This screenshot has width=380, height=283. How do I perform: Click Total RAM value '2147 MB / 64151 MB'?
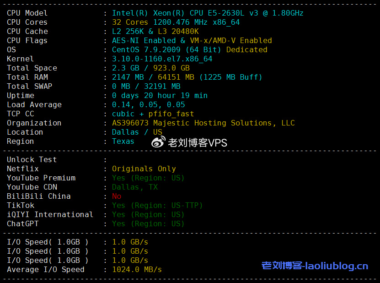coord(153,77)
